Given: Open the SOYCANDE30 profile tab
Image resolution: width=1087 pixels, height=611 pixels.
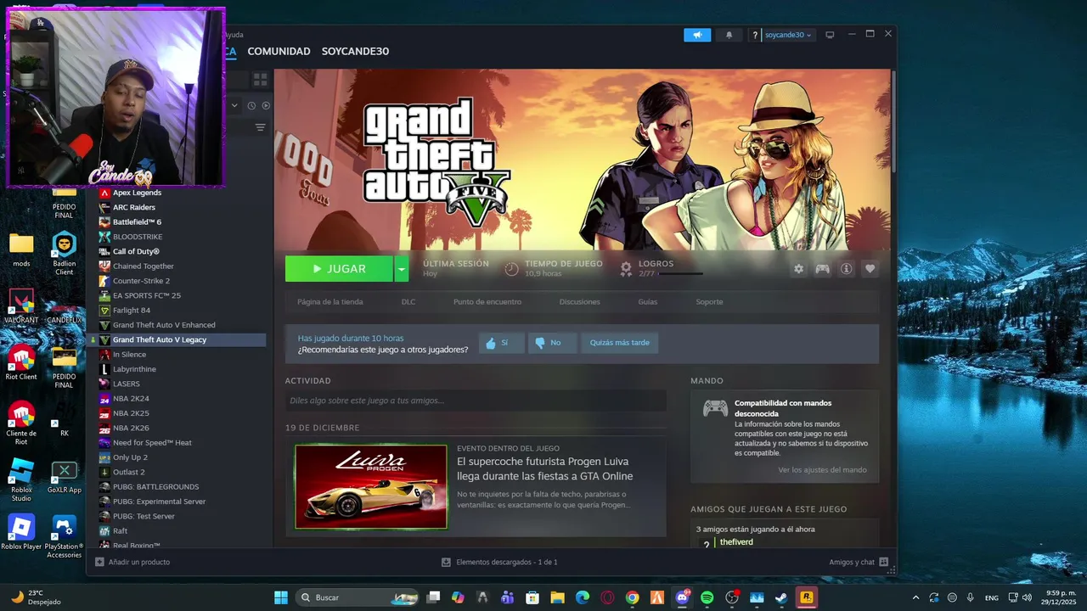Looking at the screenshot, I should pos(355,51).
